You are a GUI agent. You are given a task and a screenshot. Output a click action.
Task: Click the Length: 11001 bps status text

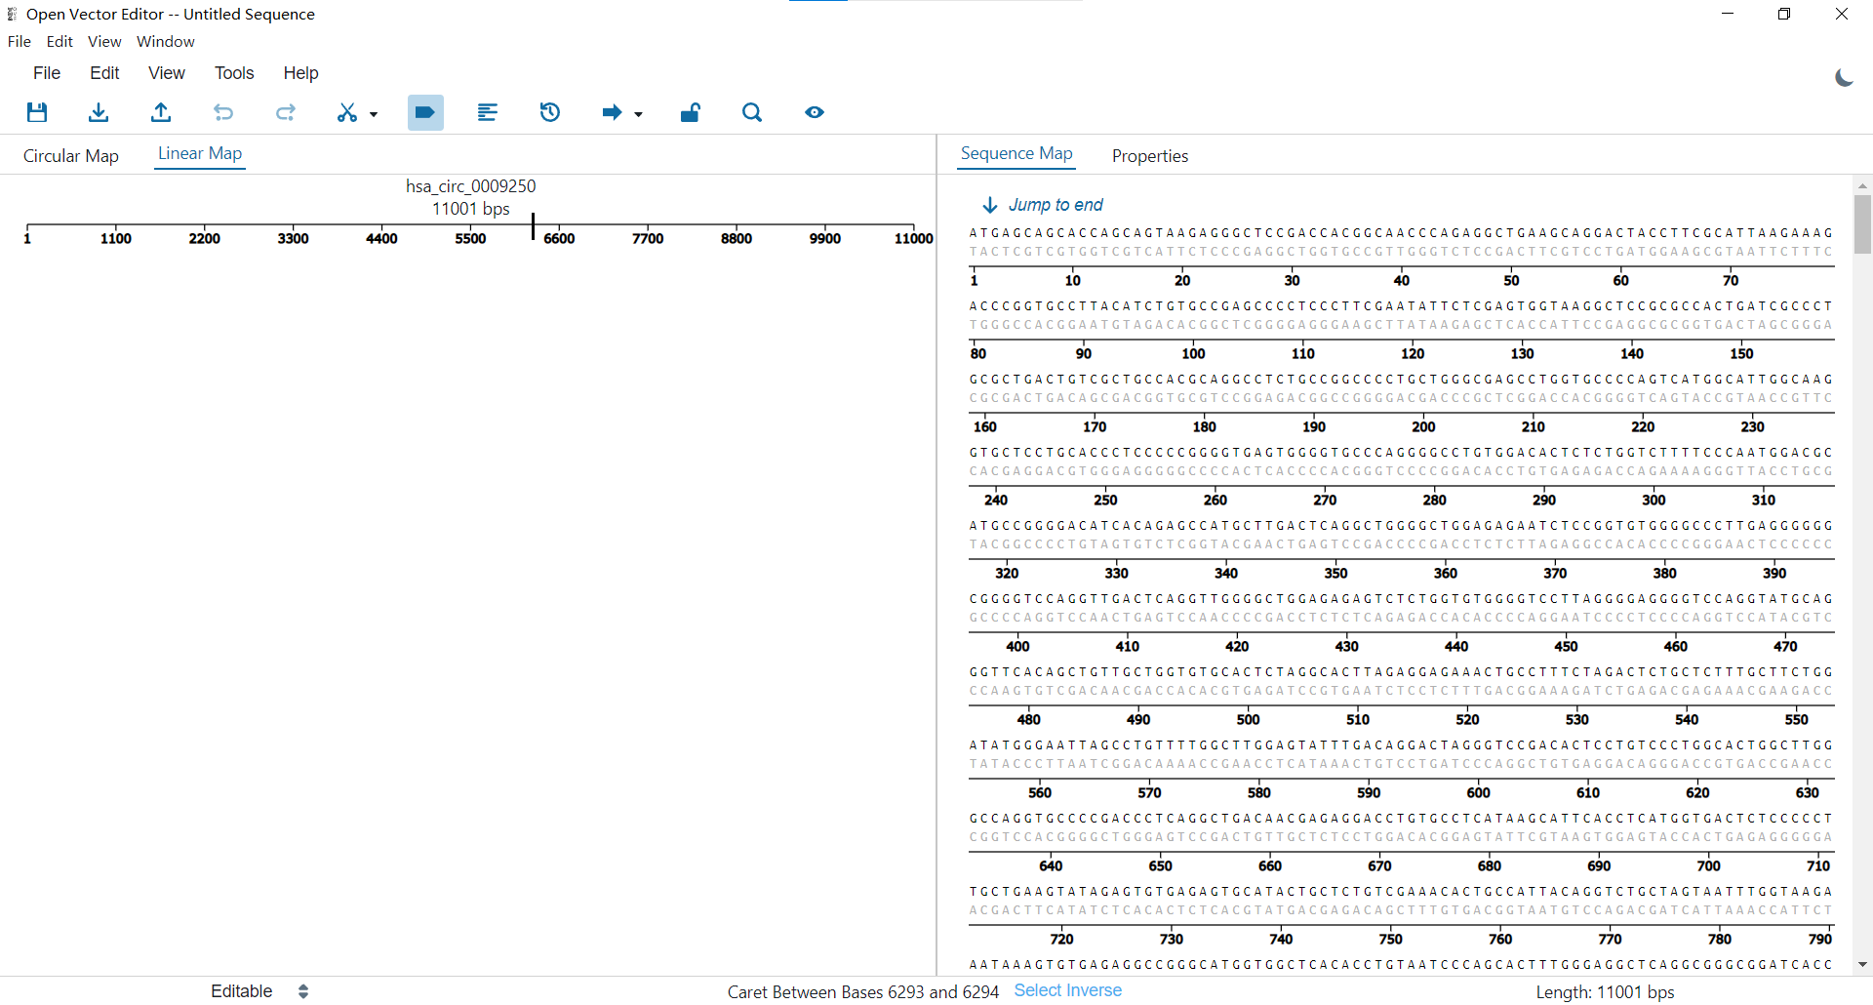1605,992
